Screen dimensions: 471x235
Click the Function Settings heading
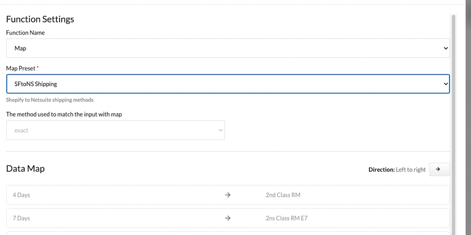(40, 19)
